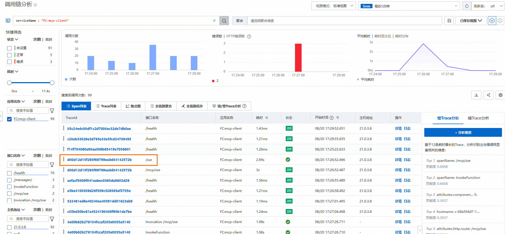The image size is (505, 234).
Task: Open the 视图模式 标准视图 dropdown
Action: point(334,6)
